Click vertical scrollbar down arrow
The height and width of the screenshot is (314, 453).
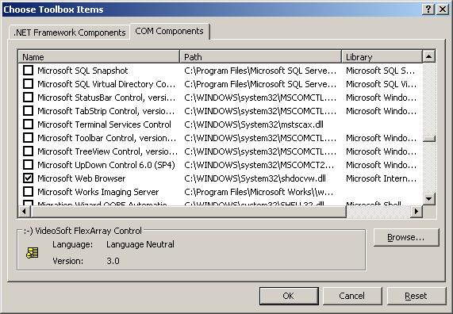[x=428, y=199]
